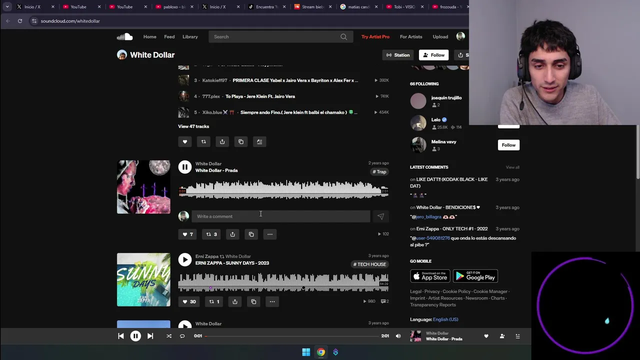The height and width of the screenshot is (360, 640).
Task: Open the Library menu item
Action: 190,36
